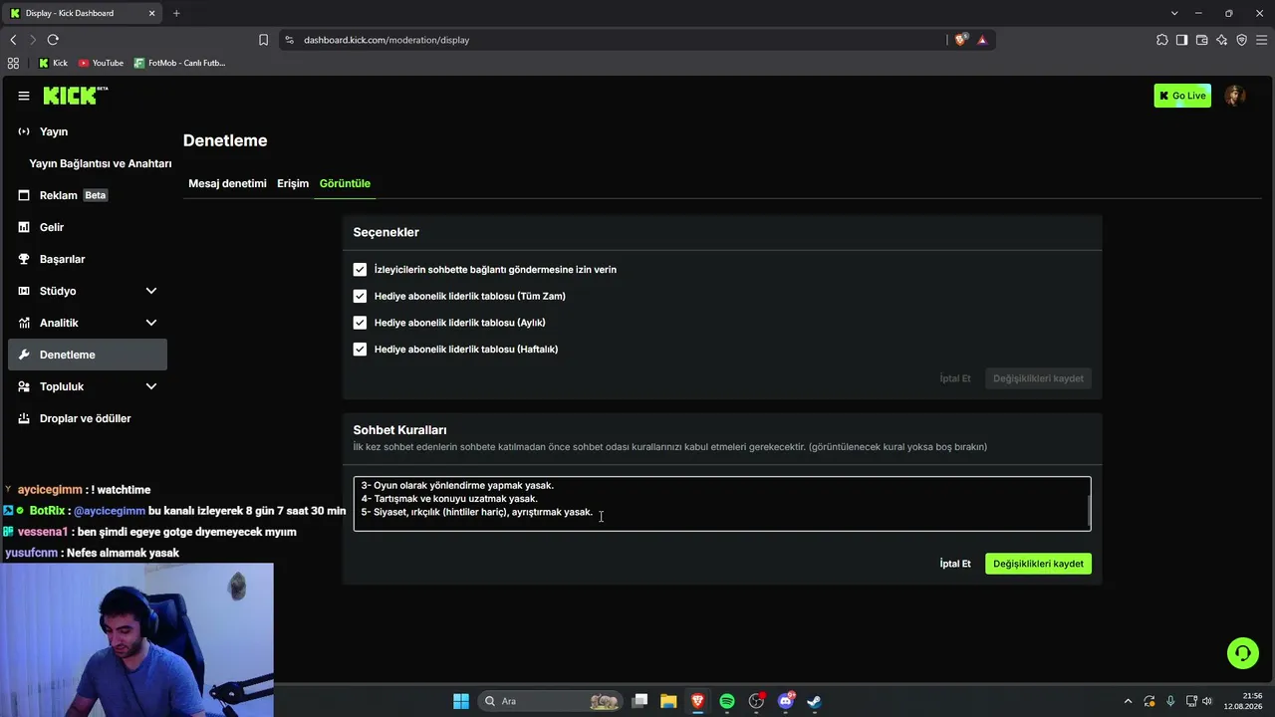This screenshot has height=717, width=1275.
Task: Click the Analitik chart icon
Action: tap(24, 323)
